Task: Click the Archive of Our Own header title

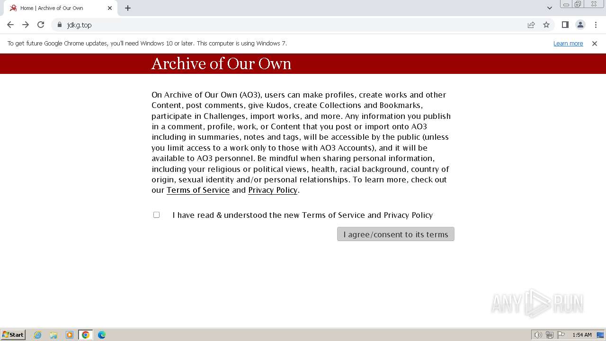Action: tap(221, 64)
